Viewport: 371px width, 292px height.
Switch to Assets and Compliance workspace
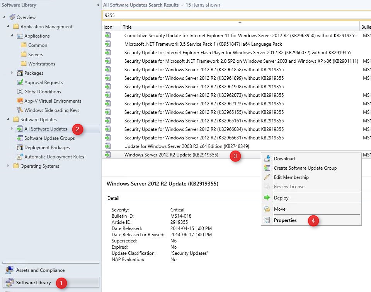(51, 270)
